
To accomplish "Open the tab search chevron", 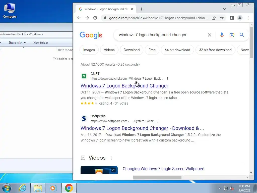I will [224, 9].
